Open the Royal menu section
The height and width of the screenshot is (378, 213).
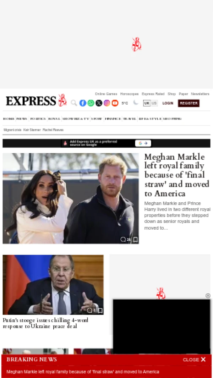(x=54, y=119)
